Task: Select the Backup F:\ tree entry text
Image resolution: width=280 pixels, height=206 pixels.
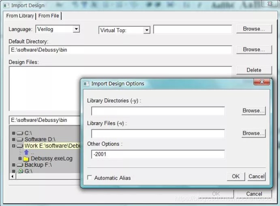Action: coord(38,165)
